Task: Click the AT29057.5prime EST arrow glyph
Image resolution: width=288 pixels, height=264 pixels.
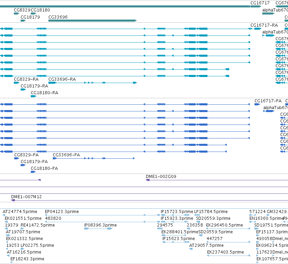Action: click(191, 249)
